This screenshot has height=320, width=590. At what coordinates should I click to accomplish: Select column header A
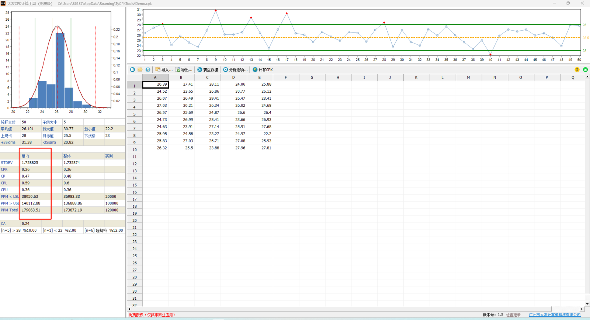[155, 78]
